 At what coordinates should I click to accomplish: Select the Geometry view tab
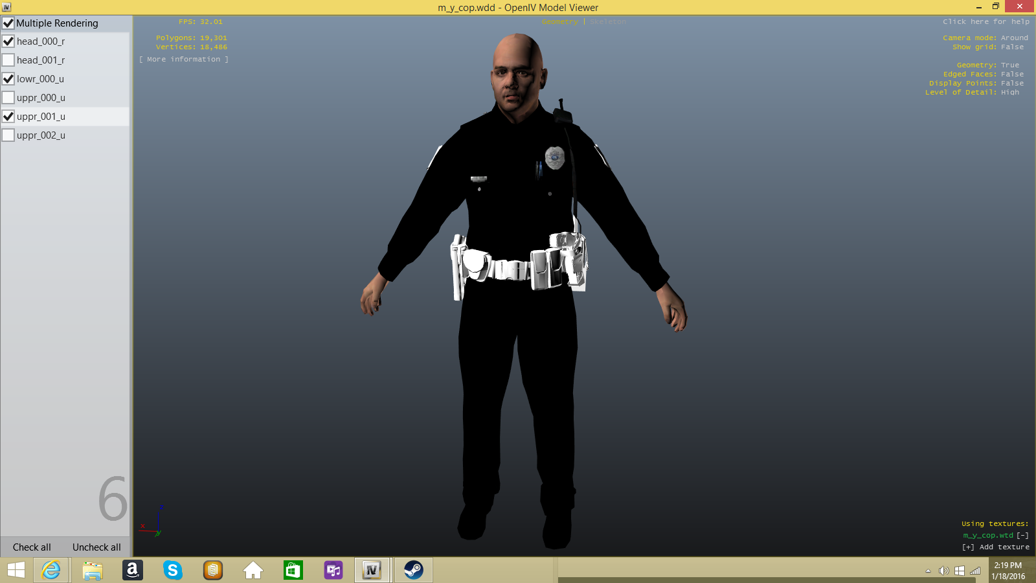click(x=559, y=22)
